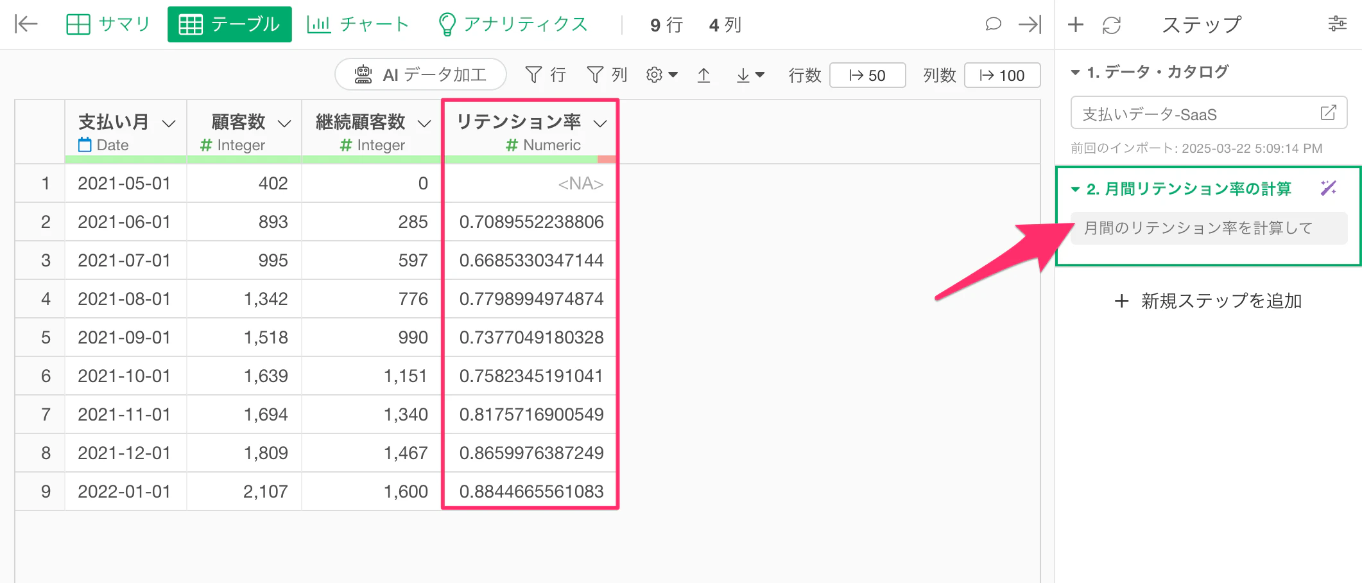Image resolution: width=1362 pixels, height=583 pixels.
Task: Select cell 0.7089552238806
Action: 530,222
